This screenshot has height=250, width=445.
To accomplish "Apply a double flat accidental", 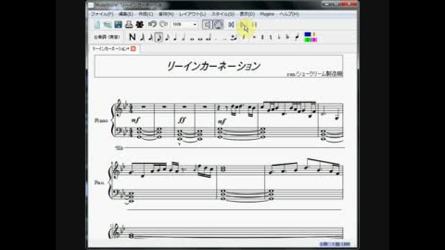I will [x=288, y=37].
